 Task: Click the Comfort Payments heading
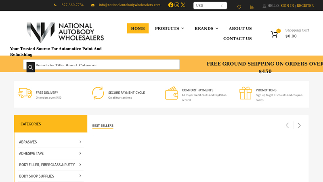click(197, 90)
